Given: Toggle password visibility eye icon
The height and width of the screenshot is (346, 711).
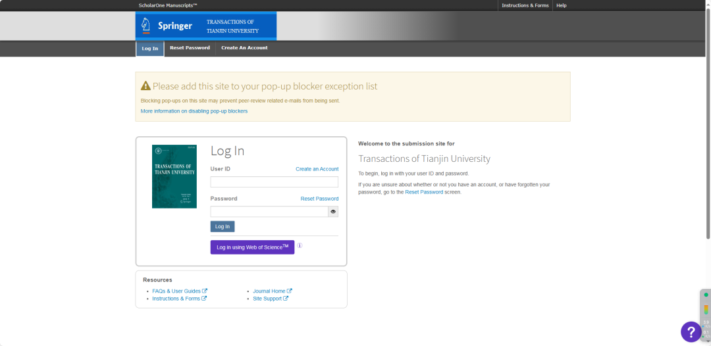Looking at the screenshot, I should click(333, 212).
